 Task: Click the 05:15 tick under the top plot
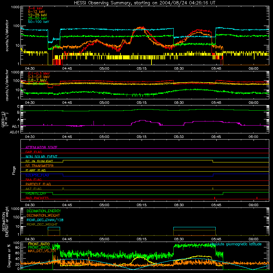pos(142,69)
